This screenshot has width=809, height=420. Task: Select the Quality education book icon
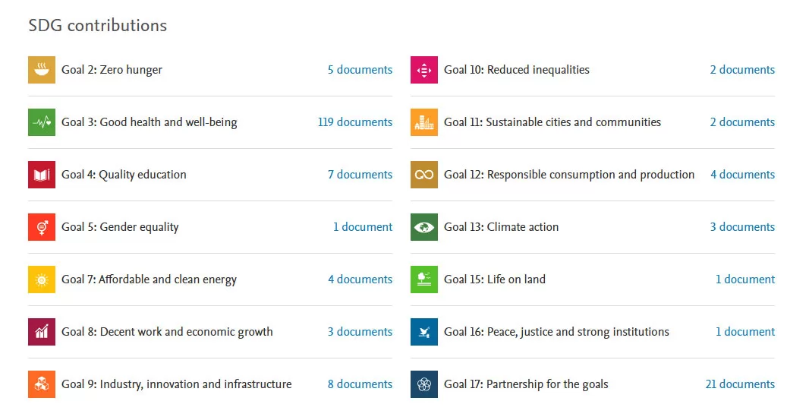(x=42, y=175)
